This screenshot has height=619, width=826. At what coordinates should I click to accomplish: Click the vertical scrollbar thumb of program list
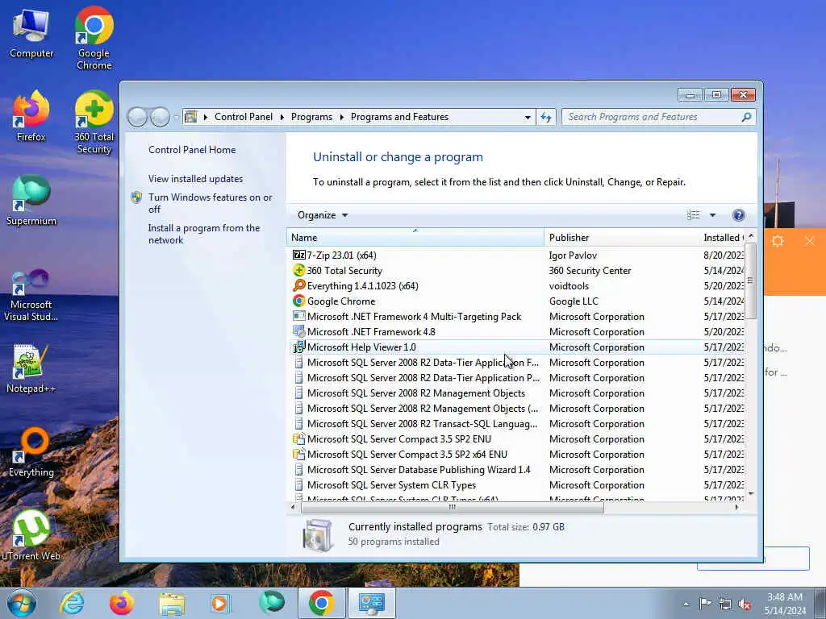(x=751, y=280)
